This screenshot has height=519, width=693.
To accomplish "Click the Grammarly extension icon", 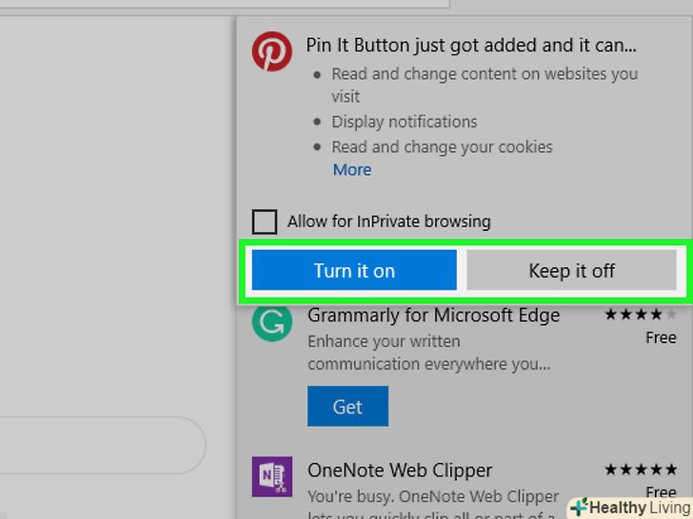I will pos(272,322).
